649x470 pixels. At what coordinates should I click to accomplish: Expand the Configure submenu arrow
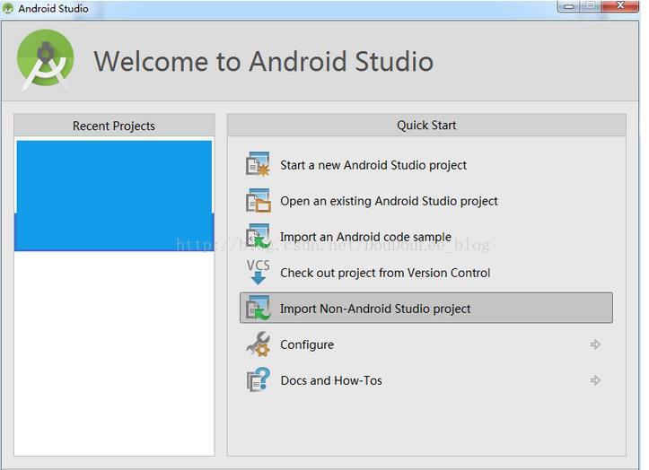[x=595, y=344]
